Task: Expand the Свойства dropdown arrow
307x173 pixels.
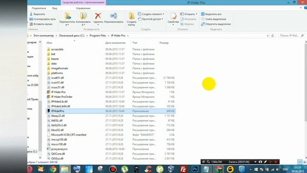Action: [173, 25]
